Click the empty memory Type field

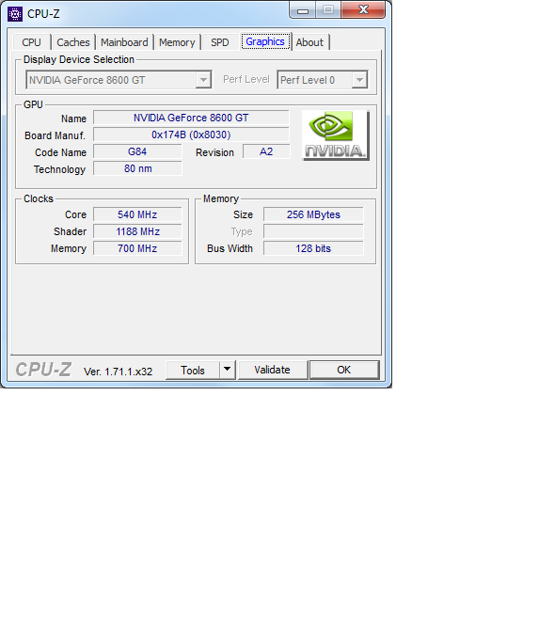click(313, 231)
